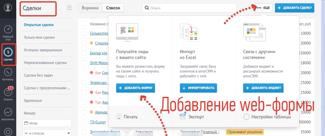Screen dimensions: 325x136
Task: Select the Сделки dollar icon in sidebar
Action: click(8, 52)
